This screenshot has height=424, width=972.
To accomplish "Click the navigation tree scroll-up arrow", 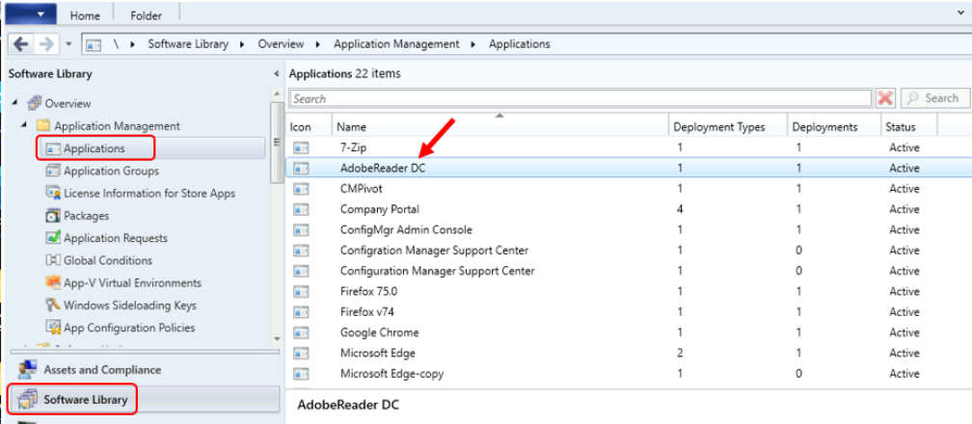I will (x=277, y=94).
